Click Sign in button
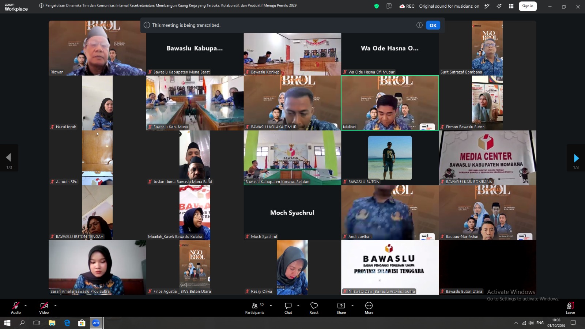The width and height of the screenshot is (585, 329). [528, 6]
